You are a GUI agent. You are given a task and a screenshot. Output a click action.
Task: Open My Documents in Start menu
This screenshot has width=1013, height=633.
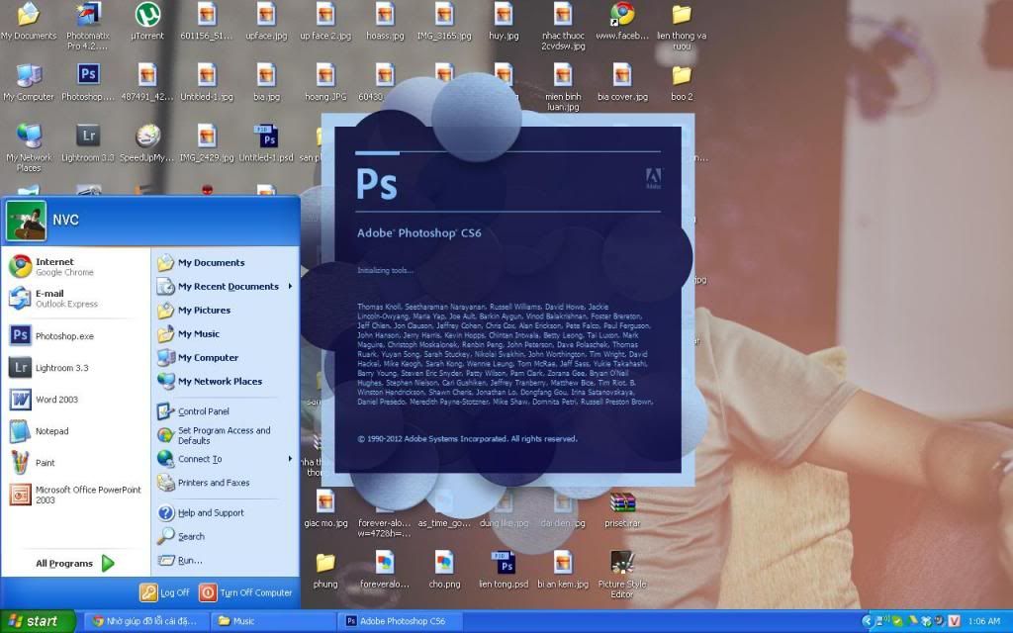[226, 262]
